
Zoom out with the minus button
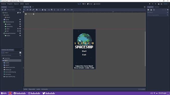(26, 14)
